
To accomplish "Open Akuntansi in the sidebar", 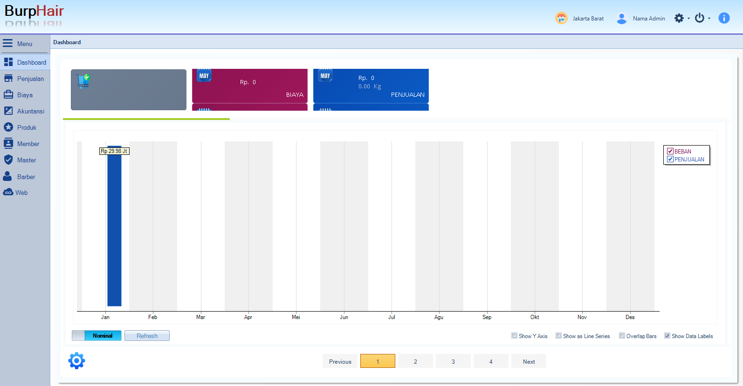I will click(x=25, y=111).
